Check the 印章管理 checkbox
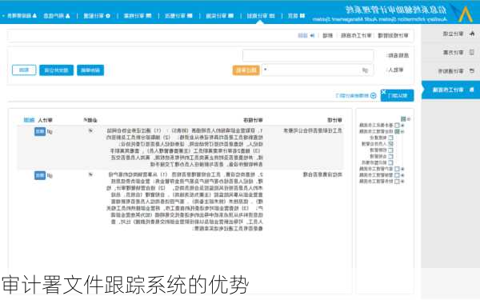 click(x=390, y=150)
